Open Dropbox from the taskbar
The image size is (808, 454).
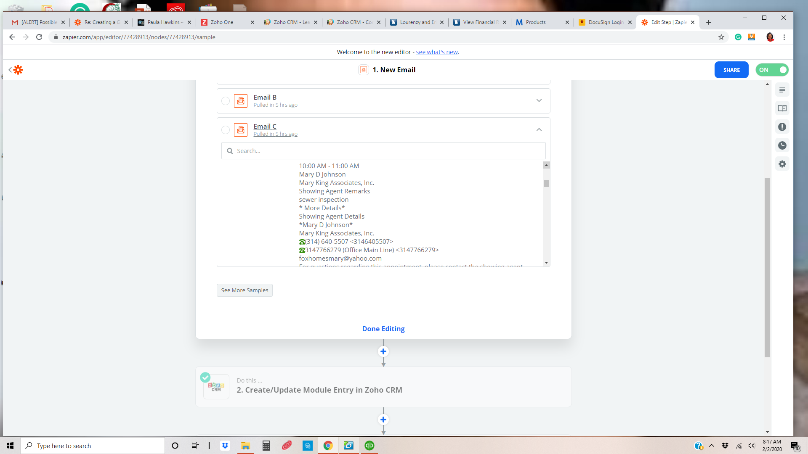pos(225,446)
